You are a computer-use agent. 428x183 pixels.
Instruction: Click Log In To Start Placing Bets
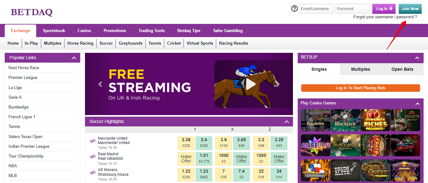(361, 88)
